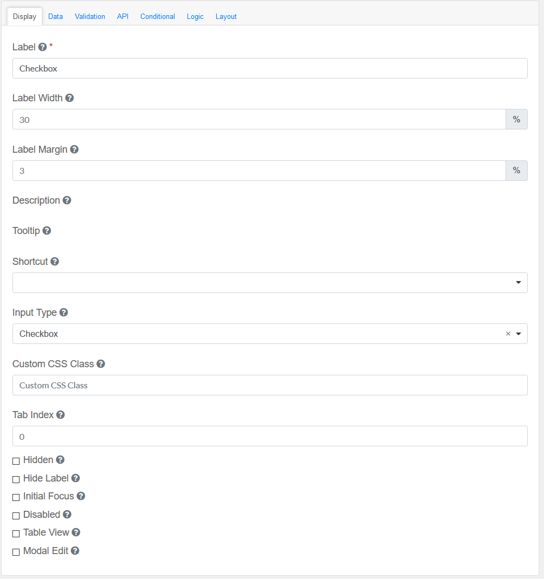This screenshot has width=544, height=579.
Task: Go to the Layout tab
Action: point(226,17)
